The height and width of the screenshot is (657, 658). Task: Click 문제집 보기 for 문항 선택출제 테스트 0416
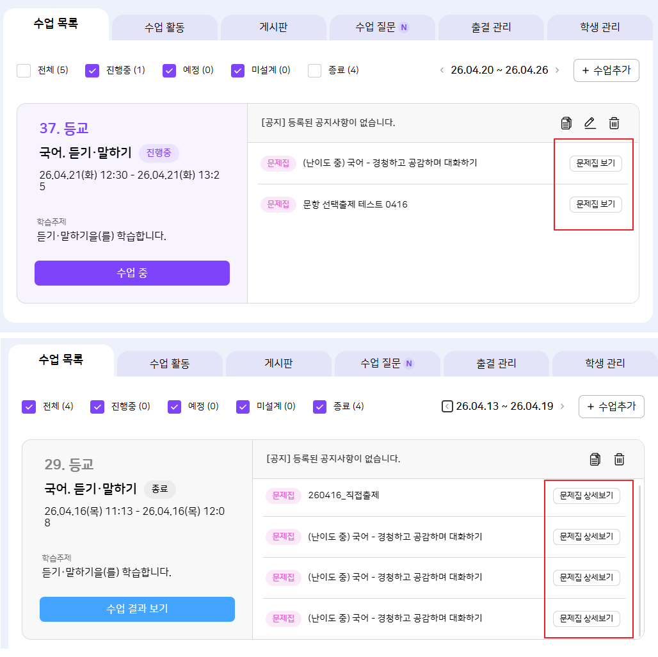(x=595, y=204)
